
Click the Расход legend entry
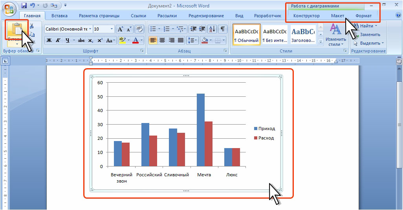[264, 138]
